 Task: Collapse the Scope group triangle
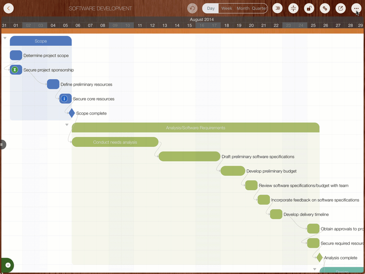click(x=5, y=38)
